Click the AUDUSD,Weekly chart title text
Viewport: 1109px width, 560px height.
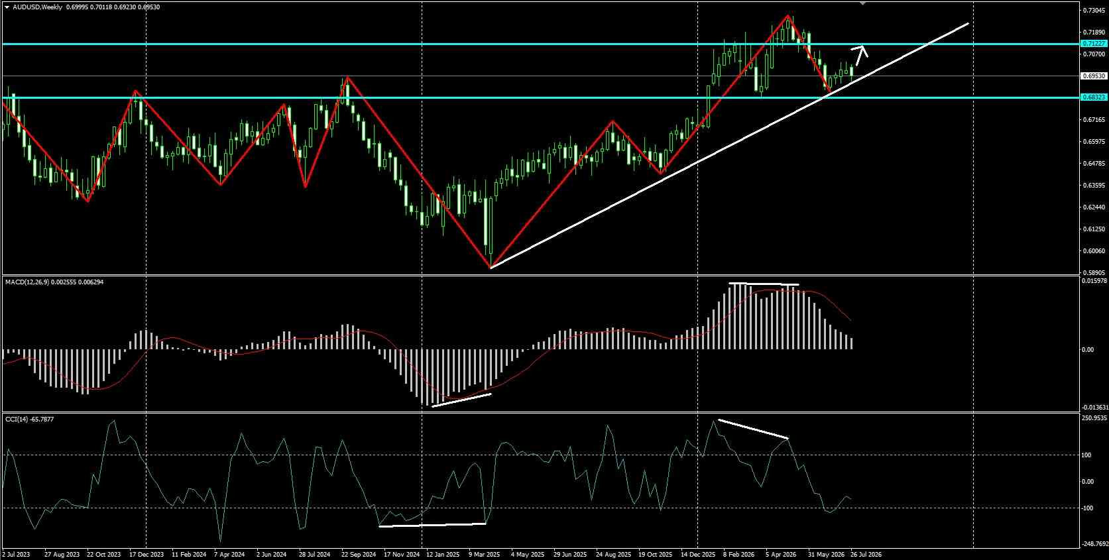click(38, 7)
